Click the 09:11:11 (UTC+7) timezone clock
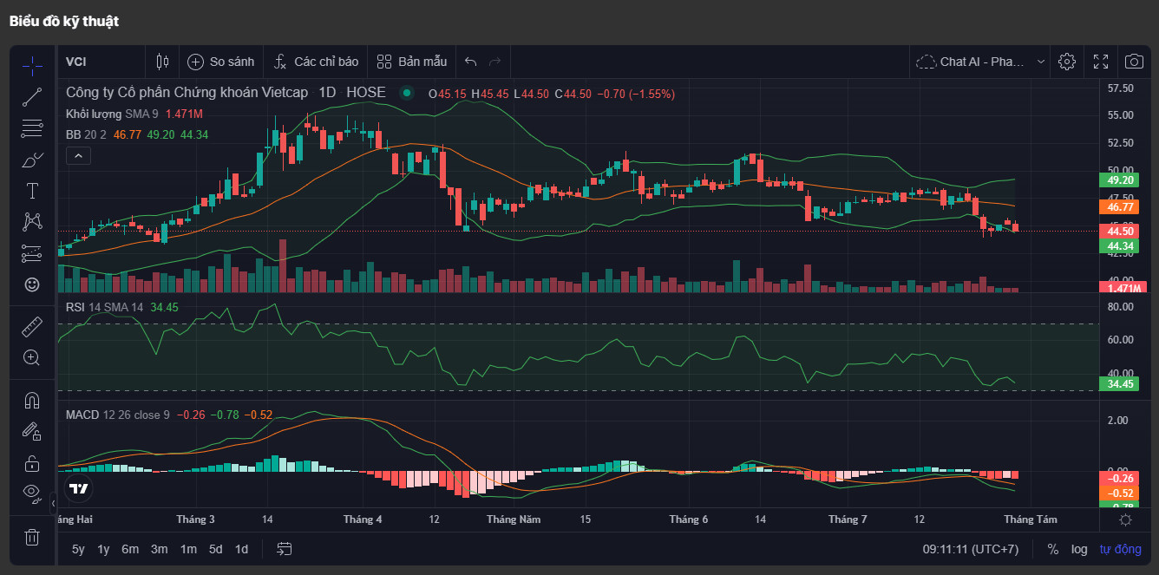 click(971, 549)
